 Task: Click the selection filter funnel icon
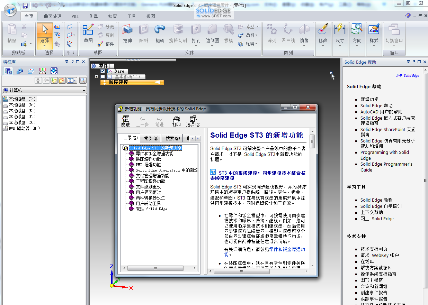click(57, 35)
